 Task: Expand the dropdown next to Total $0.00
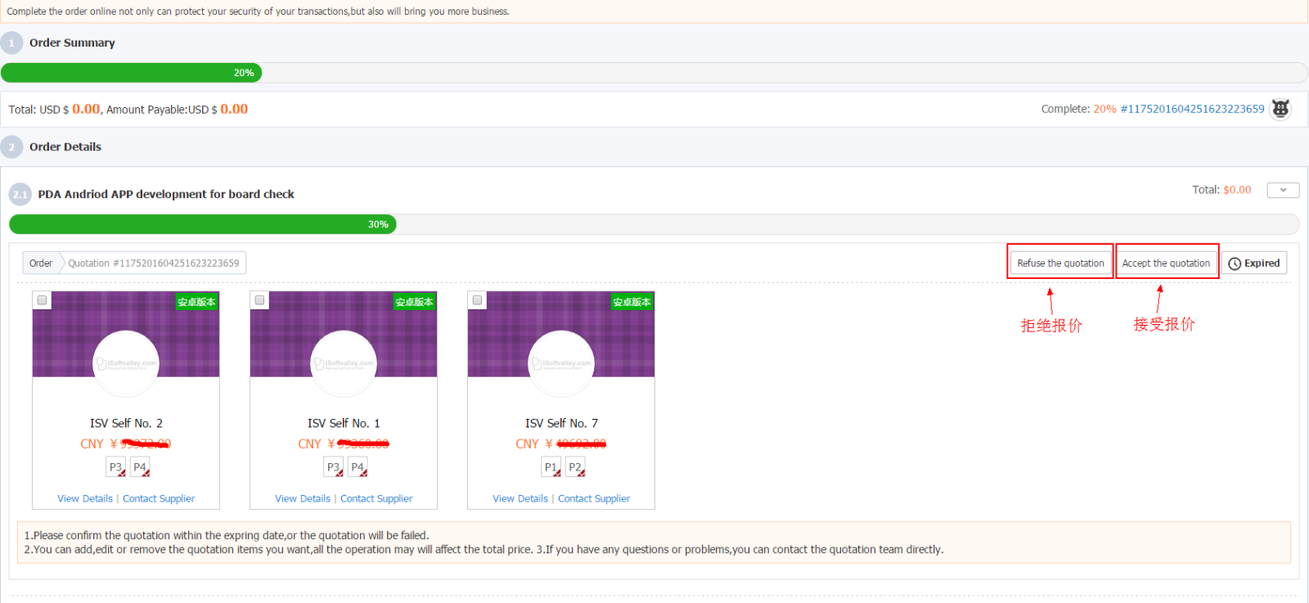pos(1283,190)
